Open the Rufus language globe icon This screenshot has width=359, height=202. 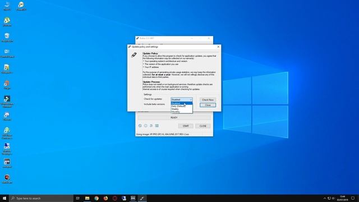140,126
